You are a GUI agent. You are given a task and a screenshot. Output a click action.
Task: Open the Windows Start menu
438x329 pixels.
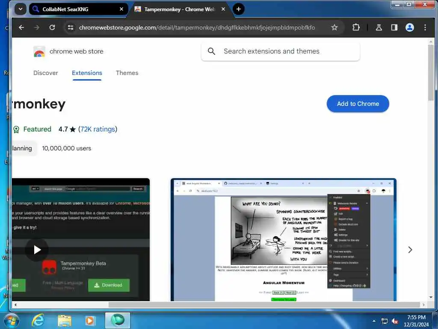pyautogui.click(x=11, y=320)
